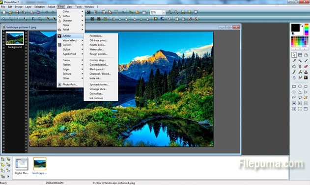Click the Layer manager tool icon
The width and height of the screenshot is (310, 185).
click(x=300, y=55)
